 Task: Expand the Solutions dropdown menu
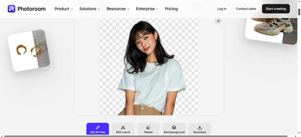[90, 9]
